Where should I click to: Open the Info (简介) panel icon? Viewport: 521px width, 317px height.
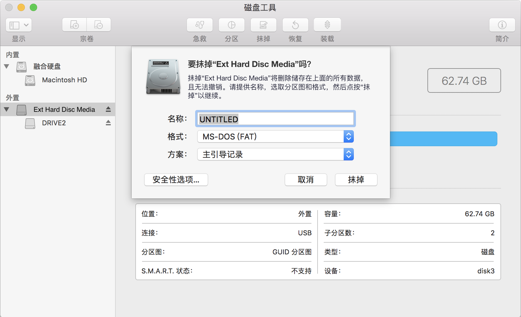pos(502,25)
